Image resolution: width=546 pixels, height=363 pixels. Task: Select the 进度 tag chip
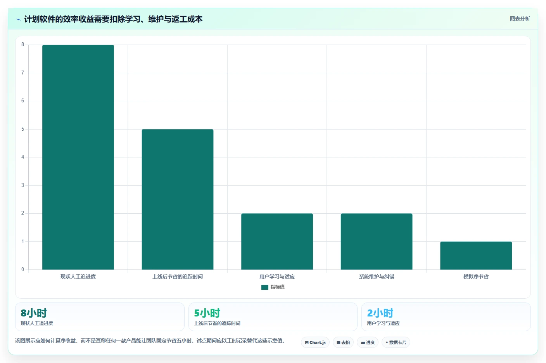point(368,342)
